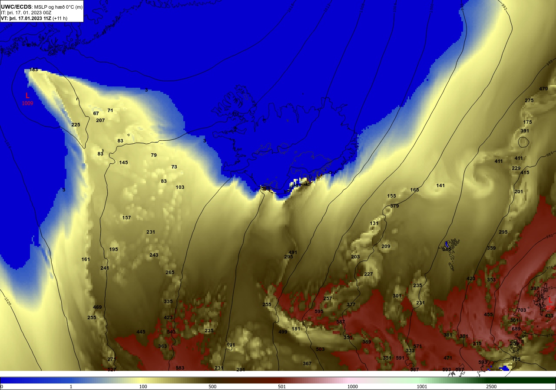
Task: Click the height value 499
Action: (283, 332)
